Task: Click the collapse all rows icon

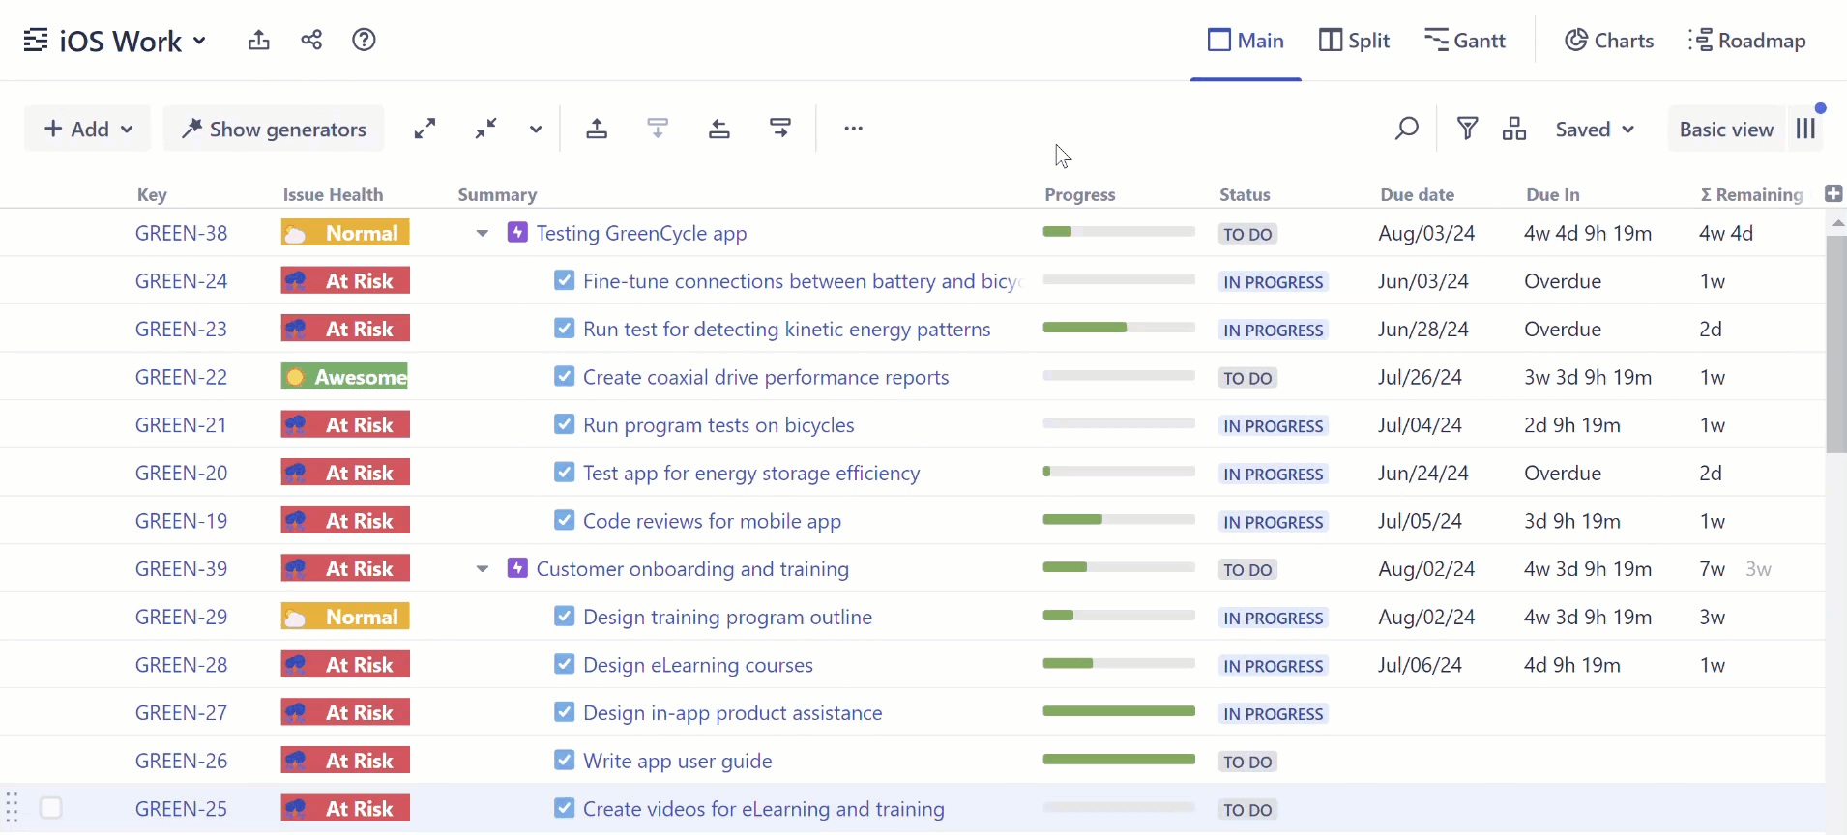Action: 485,129
